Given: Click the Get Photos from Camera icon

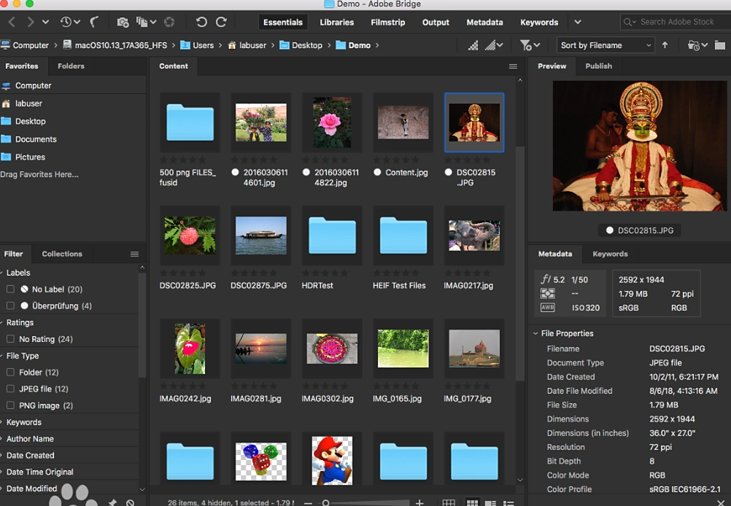Looking at the screenshot, I should click(123, 23).
